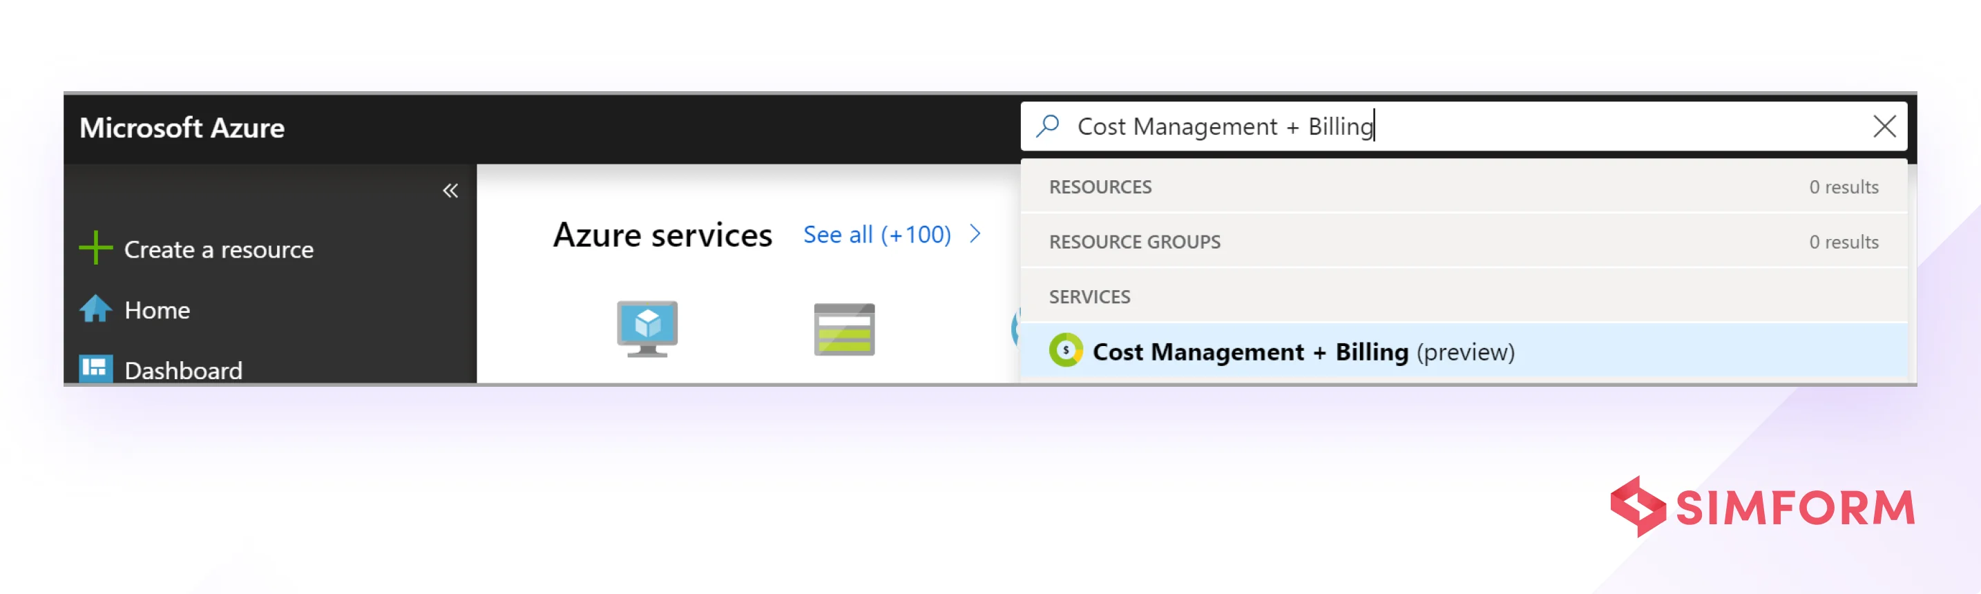Click the search magnifier icon
Screen dimensions: 1981x594
1047,126
